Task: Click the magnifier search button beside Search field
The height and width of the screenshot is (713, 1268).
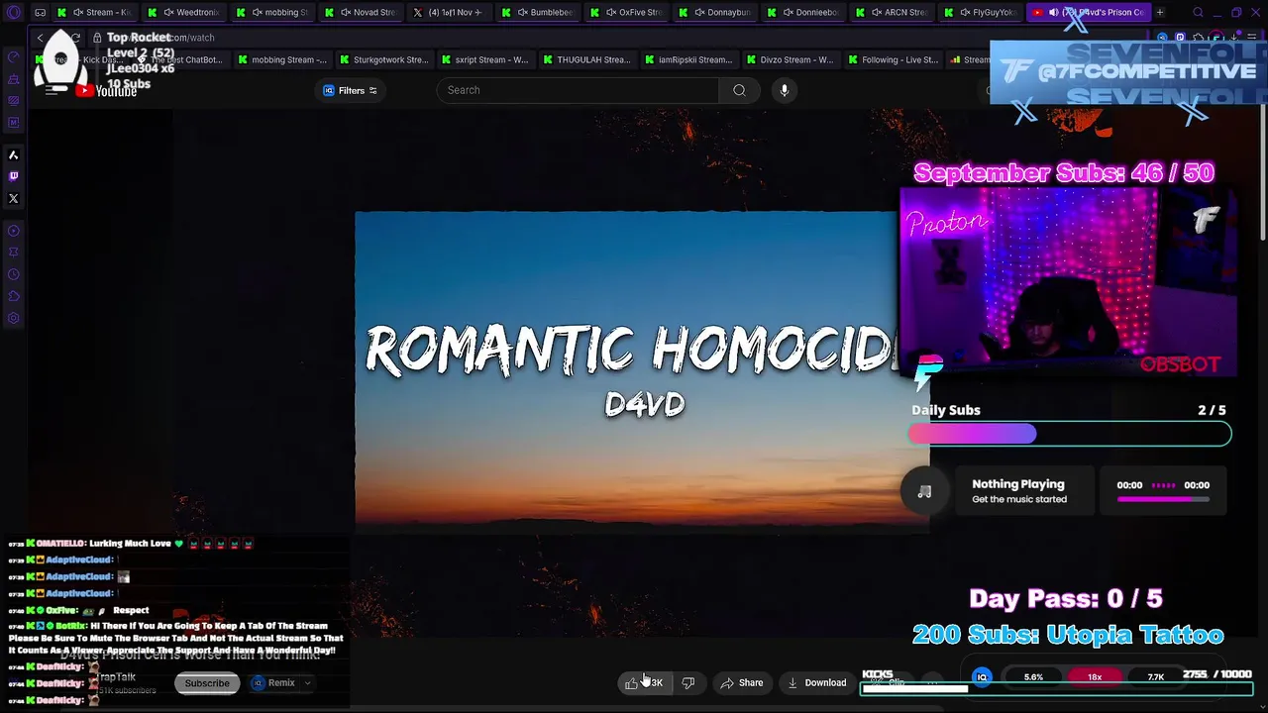Action: [739, 90]
